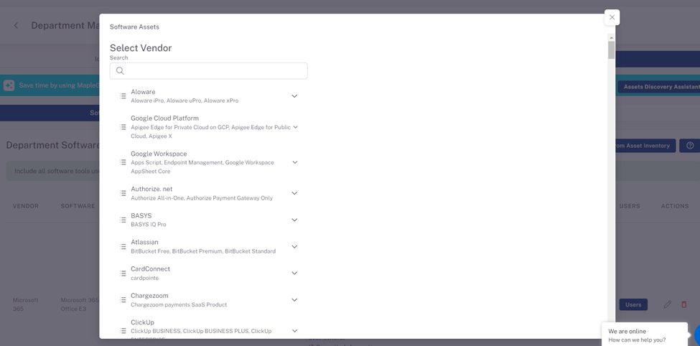This screenshot has width=700, height=346.
Task: Click the list icon beside Chargezoom
Action: 123,299
